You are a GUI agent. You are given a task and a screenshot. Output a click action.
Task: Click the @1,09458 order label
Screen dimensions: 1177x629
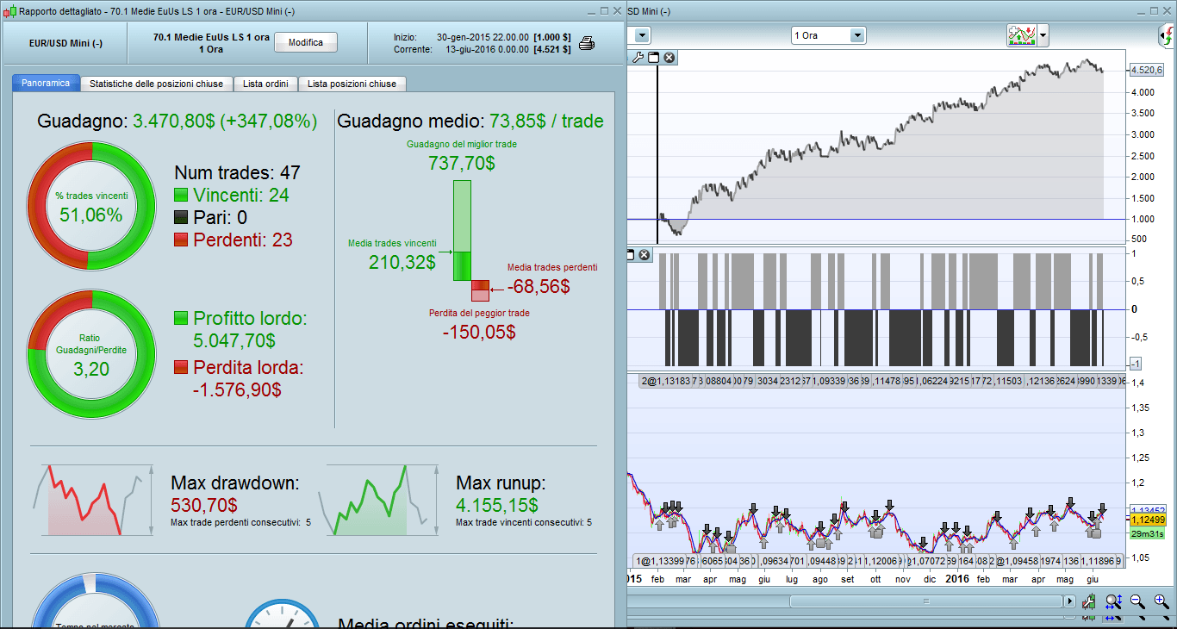tap(1018, 561)
